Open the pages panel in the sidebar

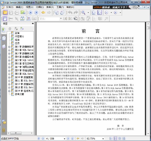(x=4, y=38)
